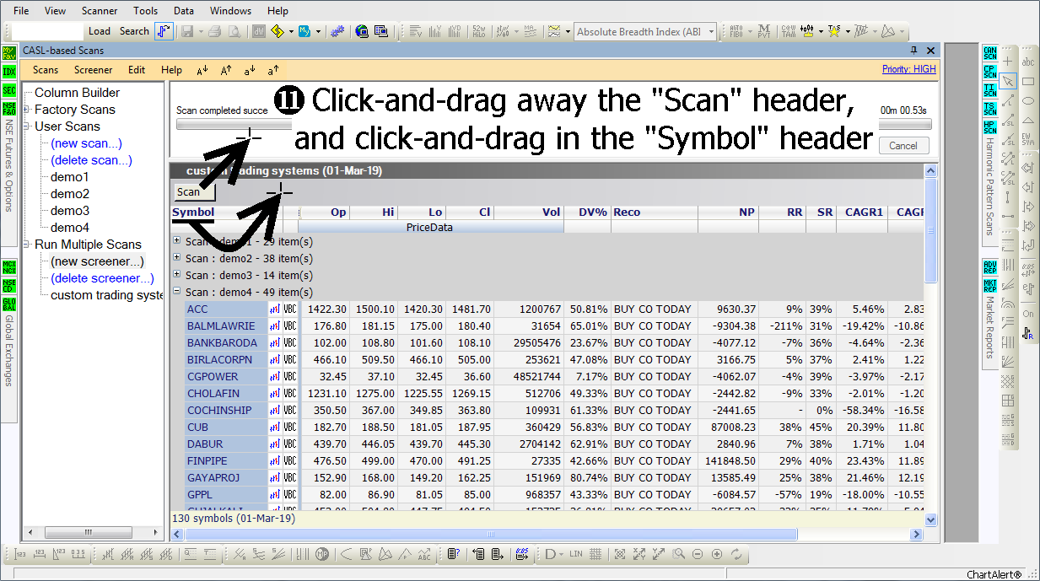Click the (delete screener...) link
The image size is (1040, 581).
pos(102,278)
